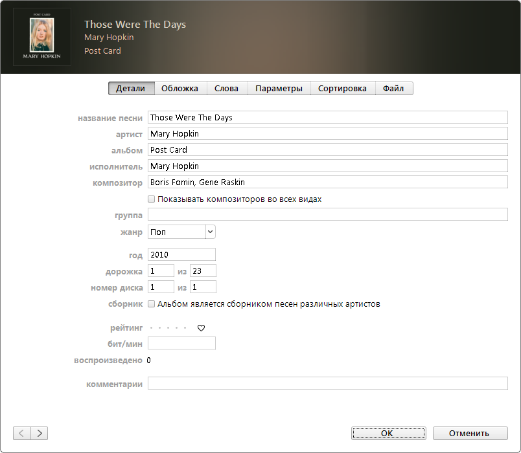Viewport: 521px width, 453px height.
Task: Enable showing composers in all views
Action: (152, 199)
